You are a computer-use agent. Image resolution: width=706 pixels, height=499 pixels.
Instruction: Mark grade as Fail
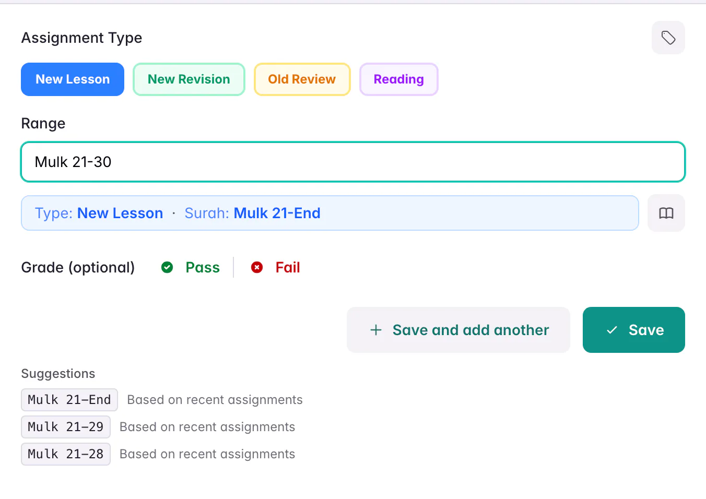tap(276, 267)
